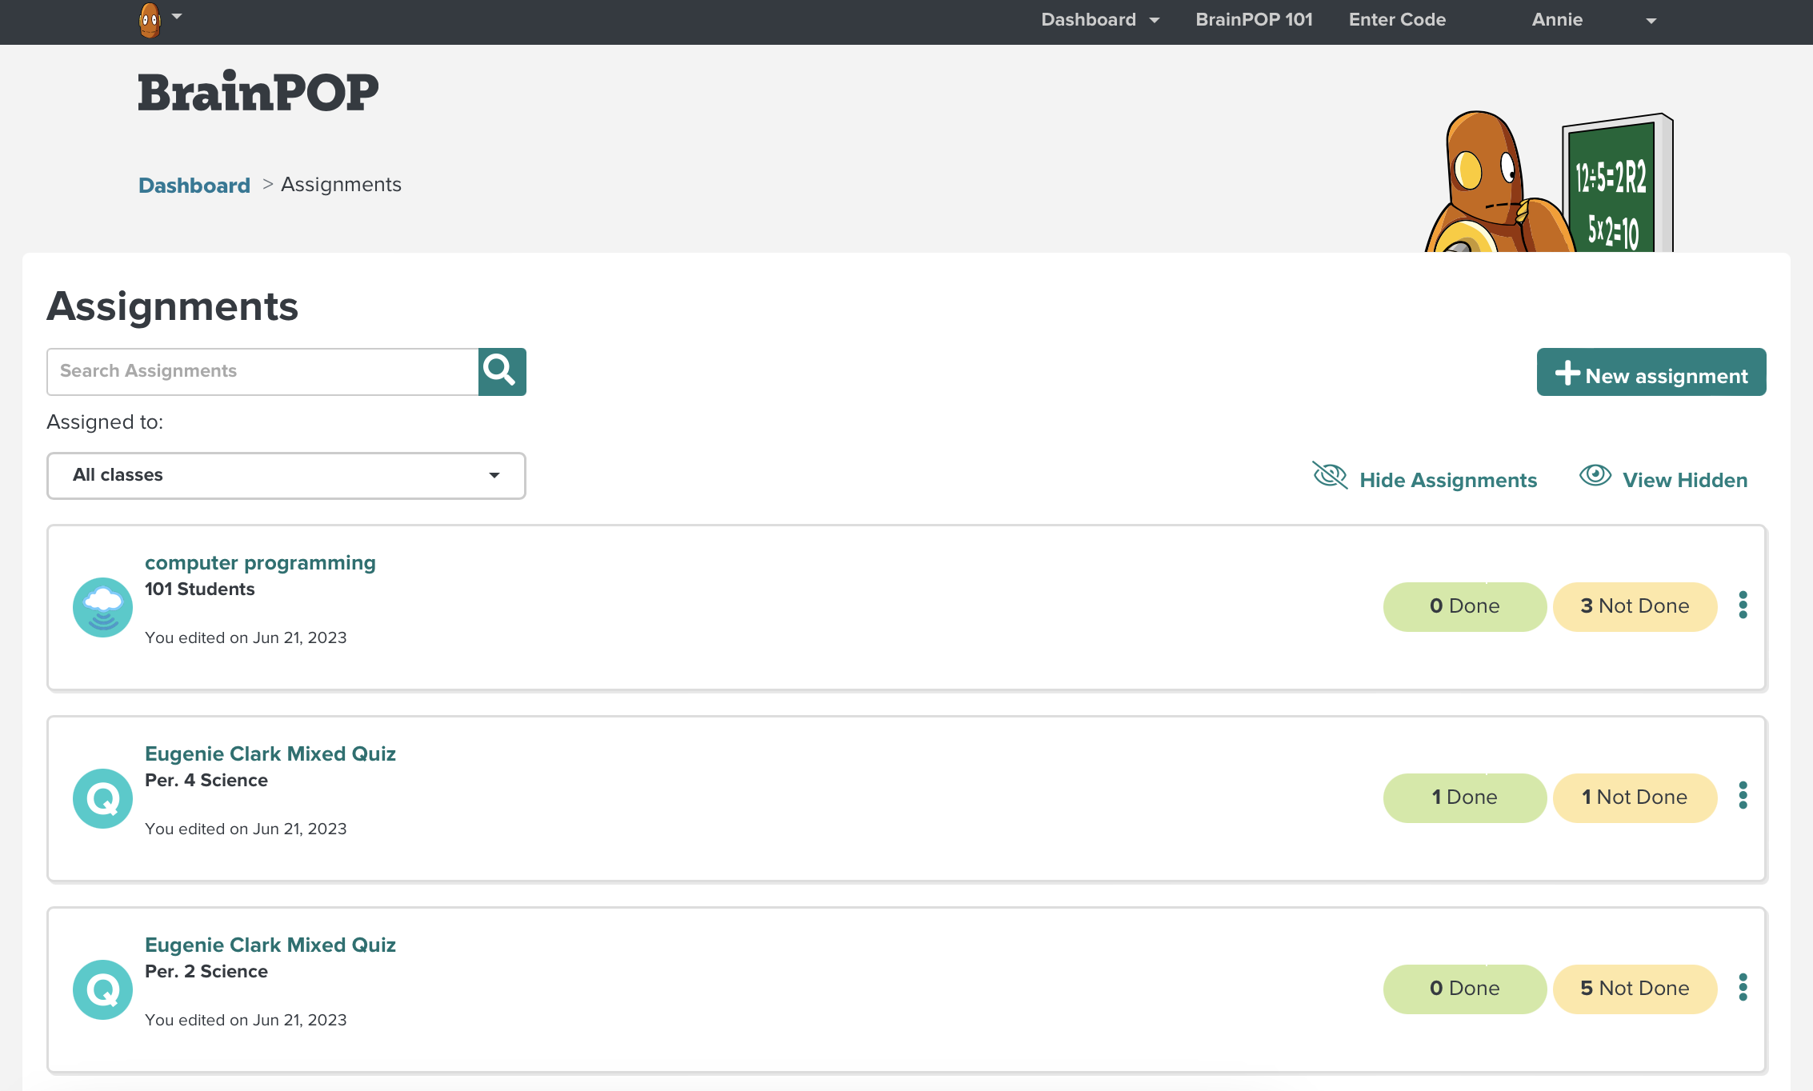
Task: Click 0 Done for Per. 2 Science quiz
Action: pos(1465,989)
